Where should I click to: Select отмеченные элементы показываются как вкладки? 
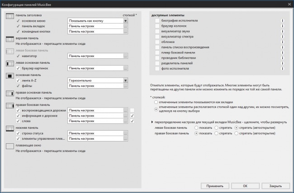click(156, 102)
